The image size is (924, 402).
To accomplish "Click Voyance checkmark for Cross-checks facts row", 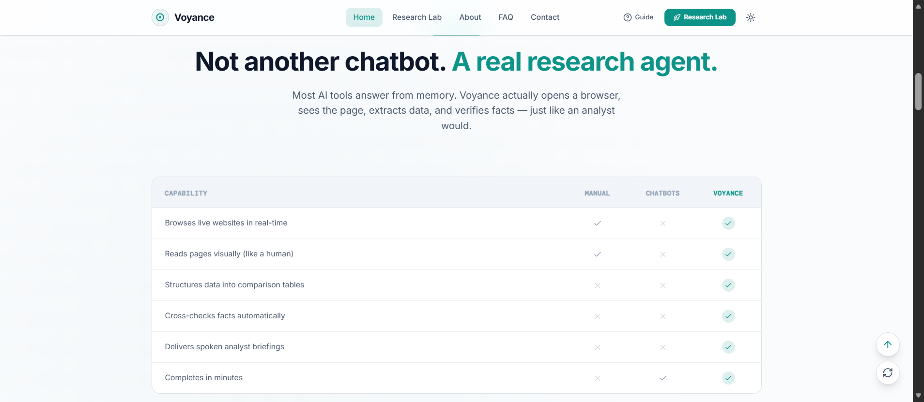I will (728, 316).
